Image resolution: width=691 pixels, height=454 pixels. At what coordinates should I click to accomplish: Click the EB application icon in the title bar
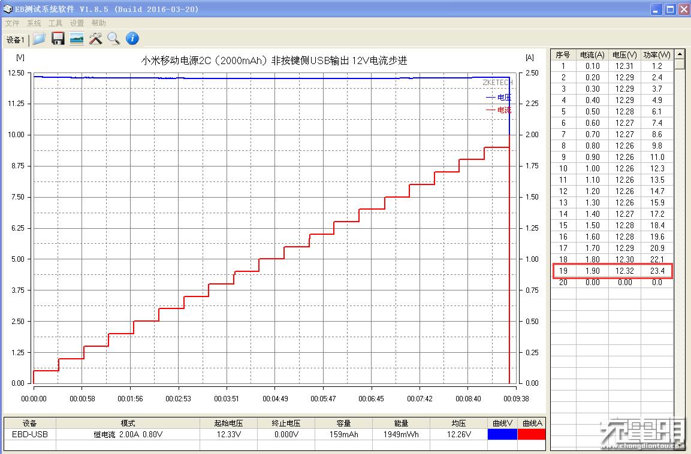pos(7,9)
